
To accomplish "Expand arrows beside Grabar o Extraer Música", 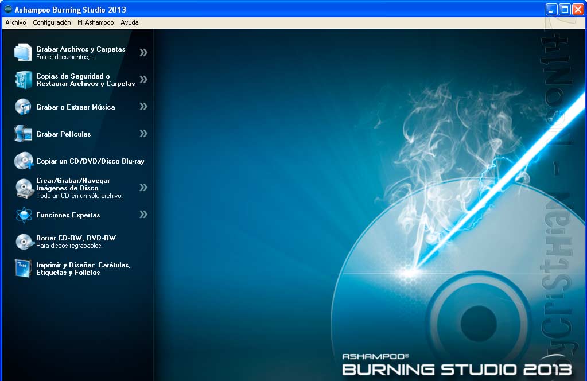I will (x=143, y=107).
